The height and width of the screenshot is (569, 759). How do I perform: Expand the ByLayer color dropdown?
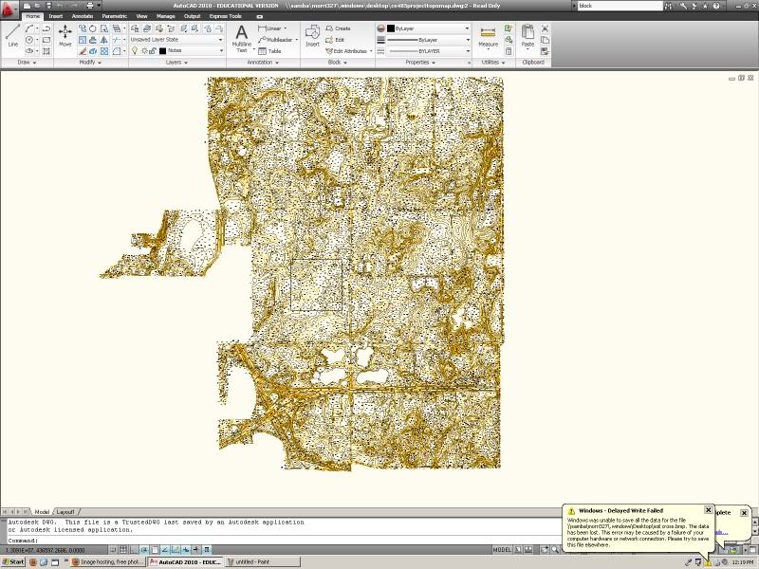point(468,28)
